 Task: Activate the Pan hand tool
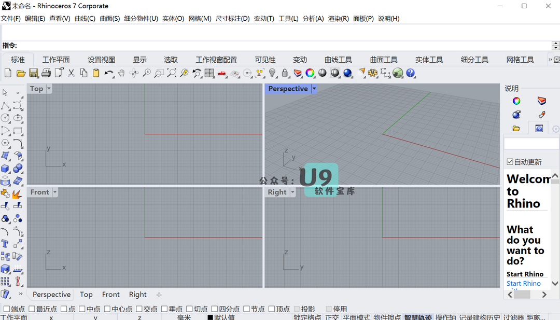point(121,73)
